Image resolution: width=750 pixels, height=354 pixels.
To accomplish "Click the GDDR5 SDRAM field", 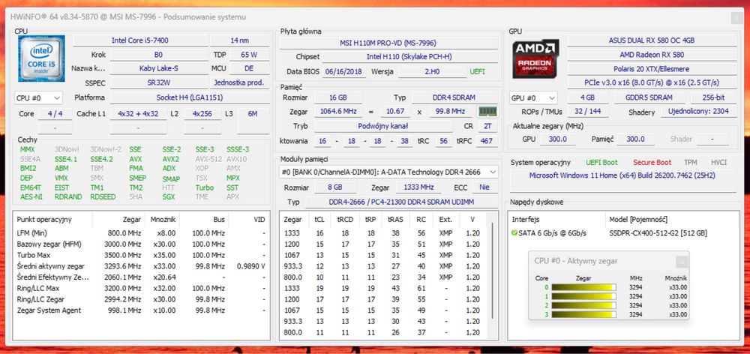I will (x=649, y=97).
